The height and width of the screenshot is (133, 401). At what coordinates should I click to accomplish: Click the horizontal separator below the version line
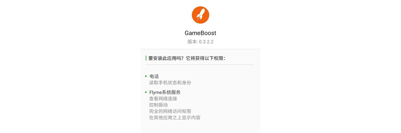[x=200, y=49]
